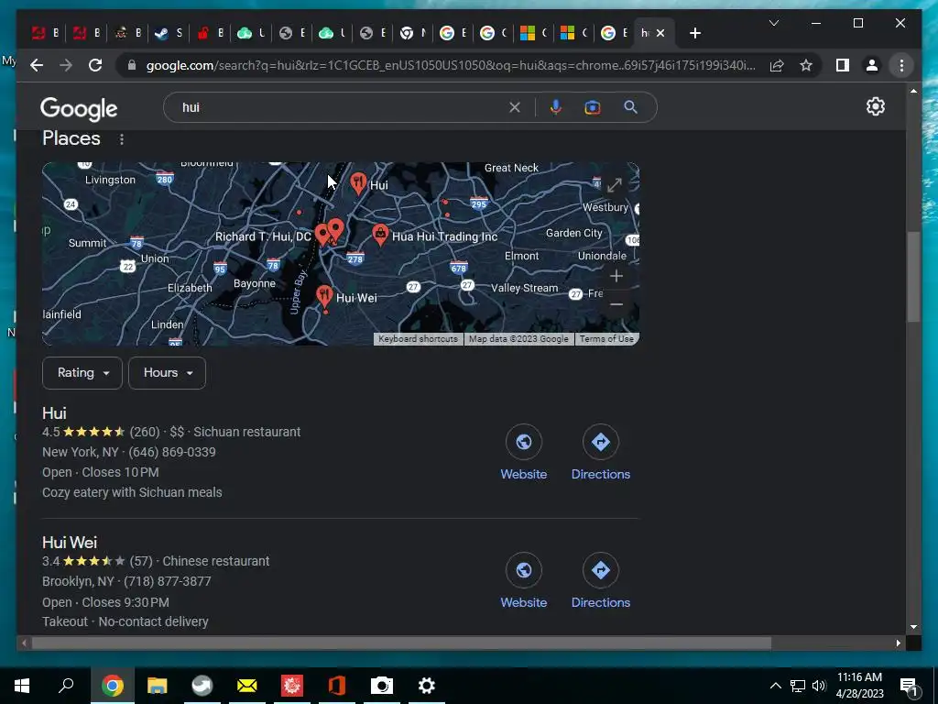Viewport: 938px width, 704px height.
Task: Open the Settings gear in taskbar
Action: pyautogui.click(x=427, y=686)
